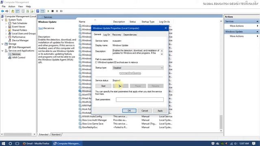Click the Forward arrow in the toolbar
The height and width of the screenshot is (146, 260).
pyautogui.click(x=7, y=11)
